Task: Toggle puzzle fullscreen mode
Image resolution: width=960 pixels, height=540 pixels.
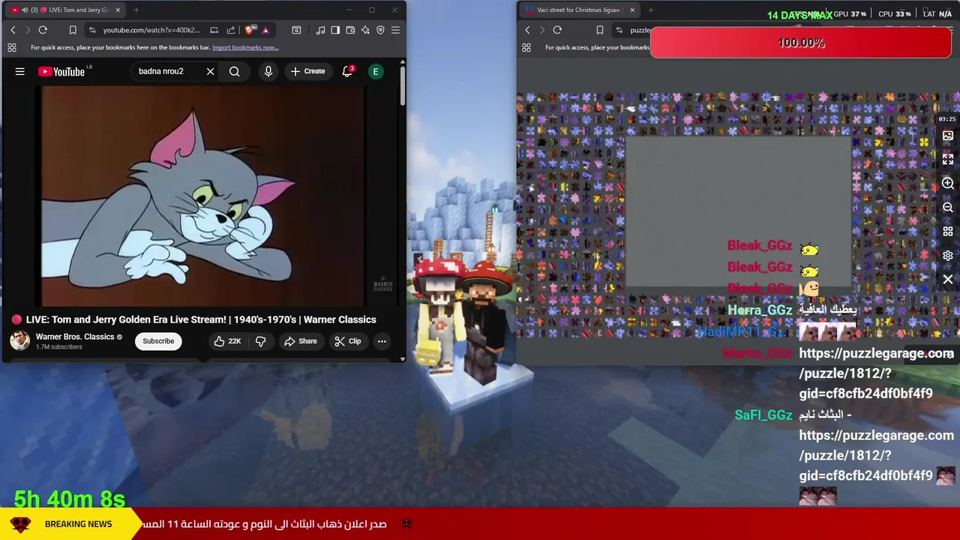Action: (x=948, y=160)
